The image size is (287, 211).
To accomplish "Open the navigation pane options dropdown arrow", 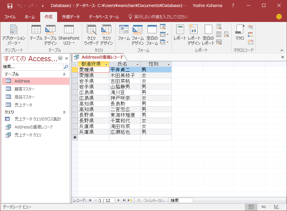I will pos(60,58).
